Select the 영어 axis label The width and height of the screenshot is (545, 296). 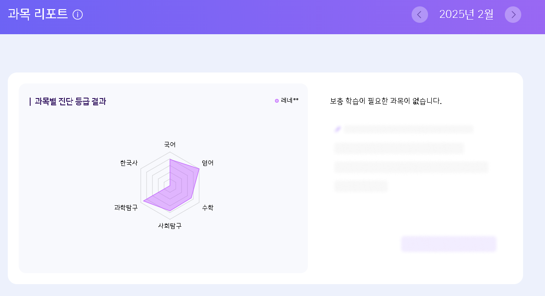[x=208, y=163]
